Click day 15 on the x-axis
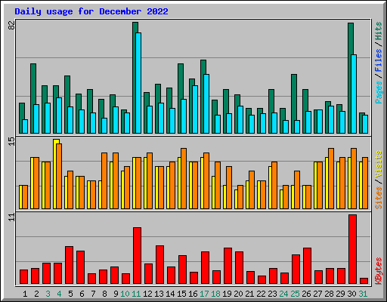The width and height of the screenshot is (387, 302). coord(181,294)
